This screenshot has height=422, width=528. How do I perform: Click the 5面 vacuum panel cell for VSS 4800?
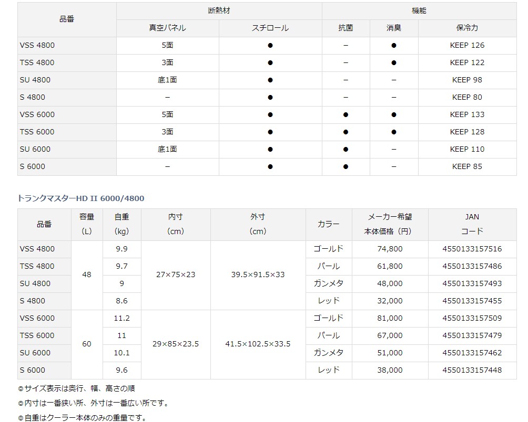coord(168,45)
